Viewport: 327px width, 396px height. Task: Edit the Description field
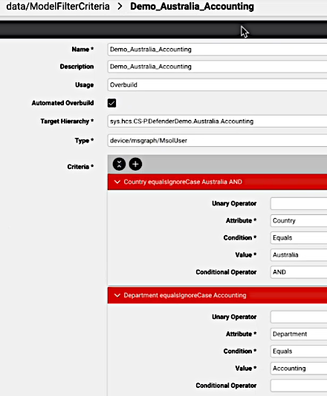coord(217,67)
